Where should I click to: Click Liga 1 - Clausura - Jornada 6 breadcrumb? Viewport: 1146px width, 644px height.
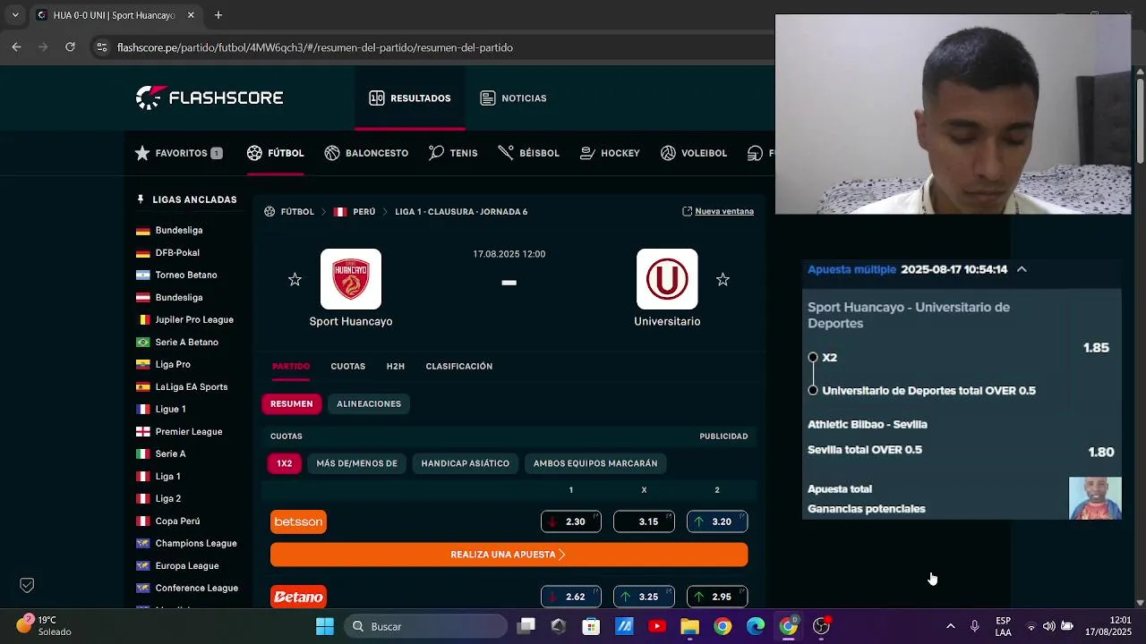tap(461, 212)
